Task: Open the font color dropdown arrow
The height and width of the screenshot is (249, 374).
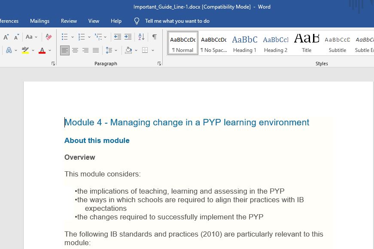Action: 50,50
